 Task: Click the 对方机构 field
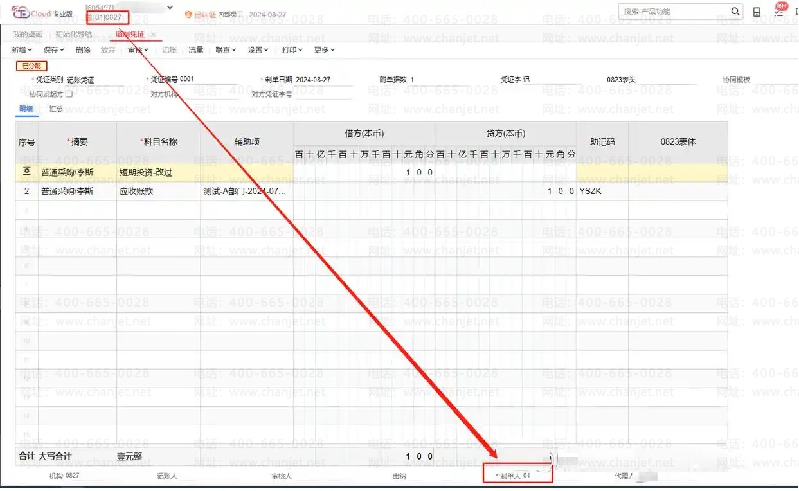209,94
